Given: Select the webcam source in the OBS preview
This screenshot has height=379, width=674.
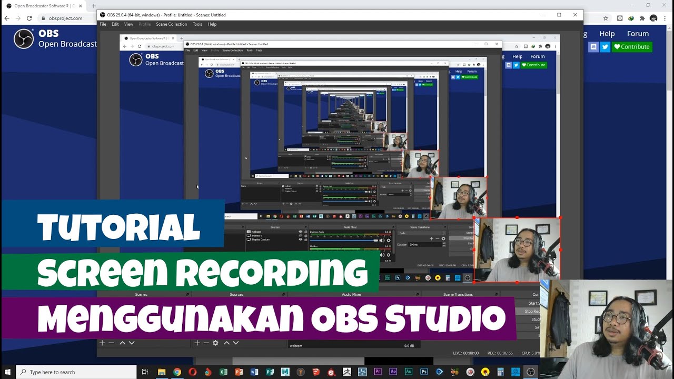Looking at the screenshot, I should coord(517,250).
